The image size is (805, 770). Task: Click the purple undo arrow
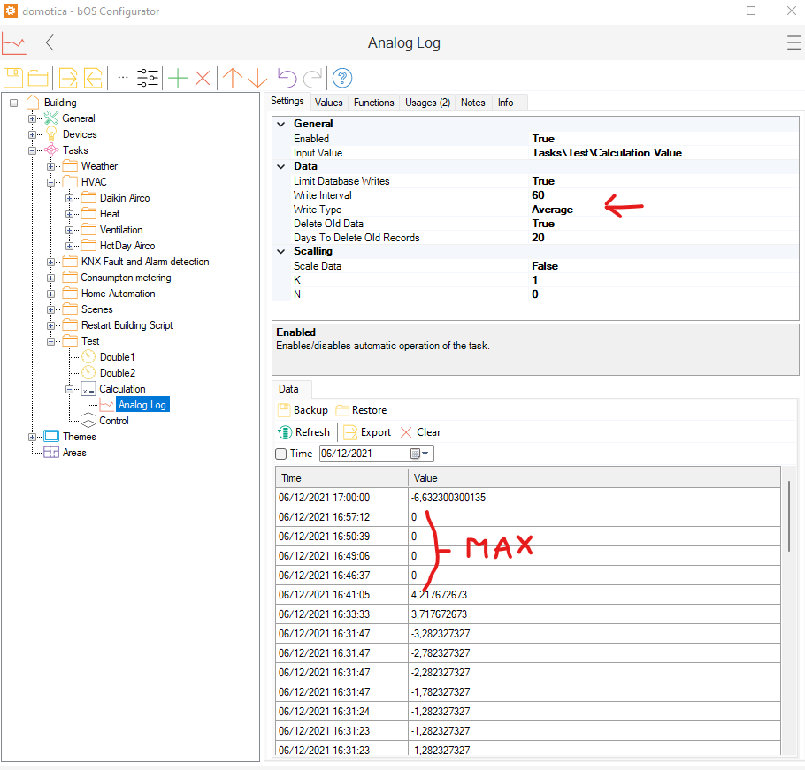click(x=287, y=78)
